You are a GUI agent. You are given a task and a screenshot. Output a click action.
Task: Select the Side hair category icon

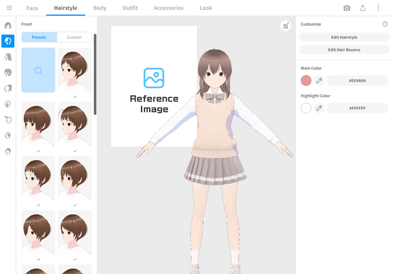8,104
